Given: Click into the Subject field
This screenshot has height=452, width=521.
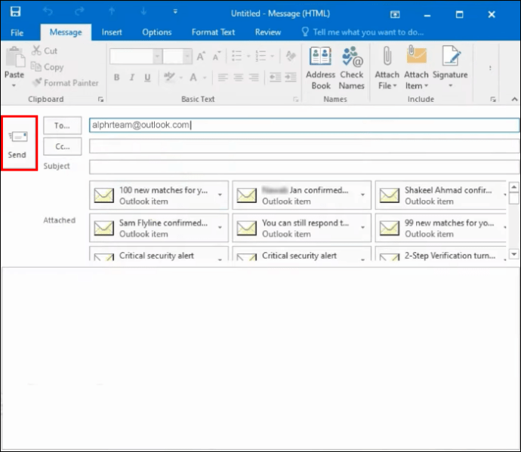Looking at the screenshot, I should click(302, 167).
